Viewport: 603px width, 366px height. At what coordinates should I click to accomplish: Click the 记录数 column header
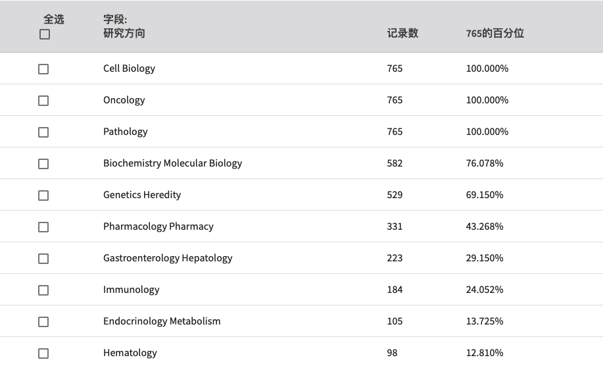coord(402,33)
